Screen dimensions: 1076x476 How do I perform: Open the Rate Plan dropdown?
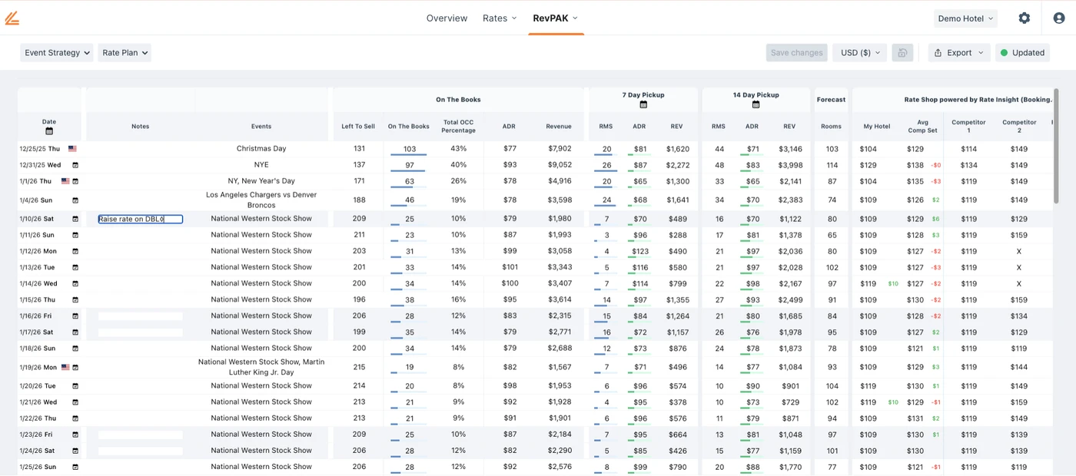click(124, 52)
